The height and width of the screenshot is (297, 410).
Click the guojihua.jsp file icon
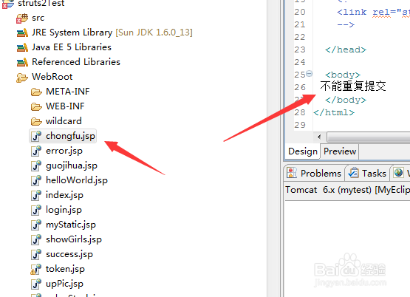click(36, 165)
